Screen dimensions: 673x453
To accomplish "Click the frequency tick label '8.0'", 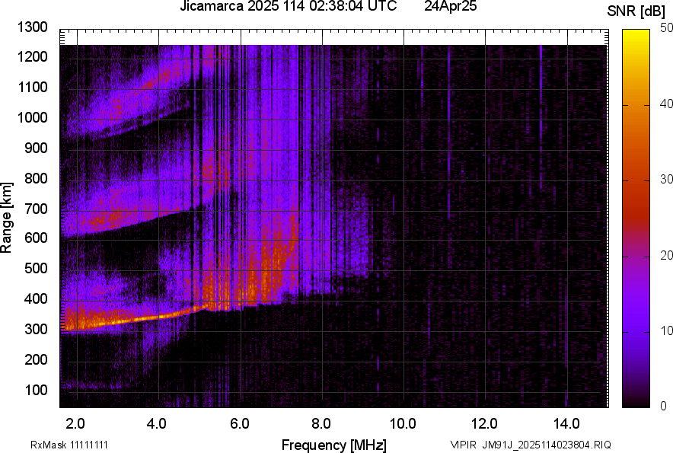I will pyautogui.click(x=321, y=424).
